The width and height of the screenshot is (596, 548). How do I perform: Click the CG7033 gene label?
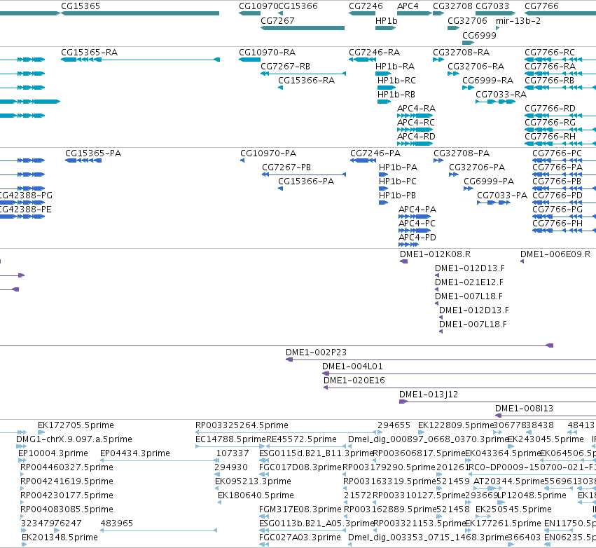click(x=492, y=6)
